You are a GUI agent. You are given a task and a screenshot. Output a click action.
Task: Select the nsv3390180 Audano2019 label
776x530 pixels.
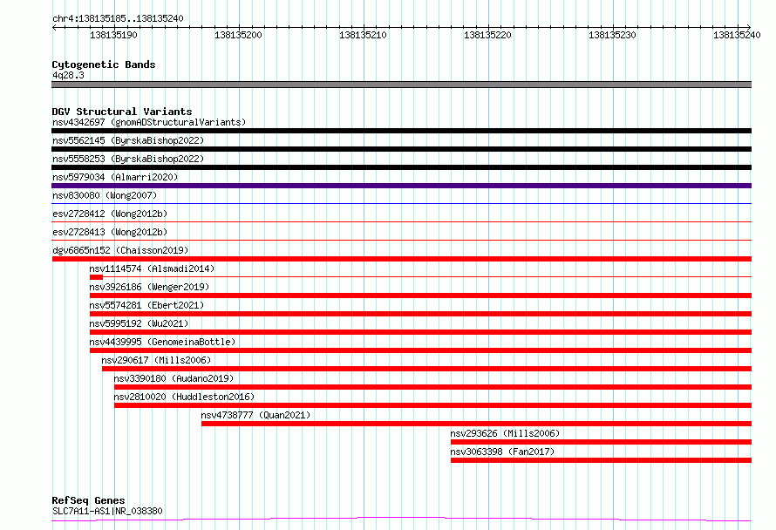(174, 378)
